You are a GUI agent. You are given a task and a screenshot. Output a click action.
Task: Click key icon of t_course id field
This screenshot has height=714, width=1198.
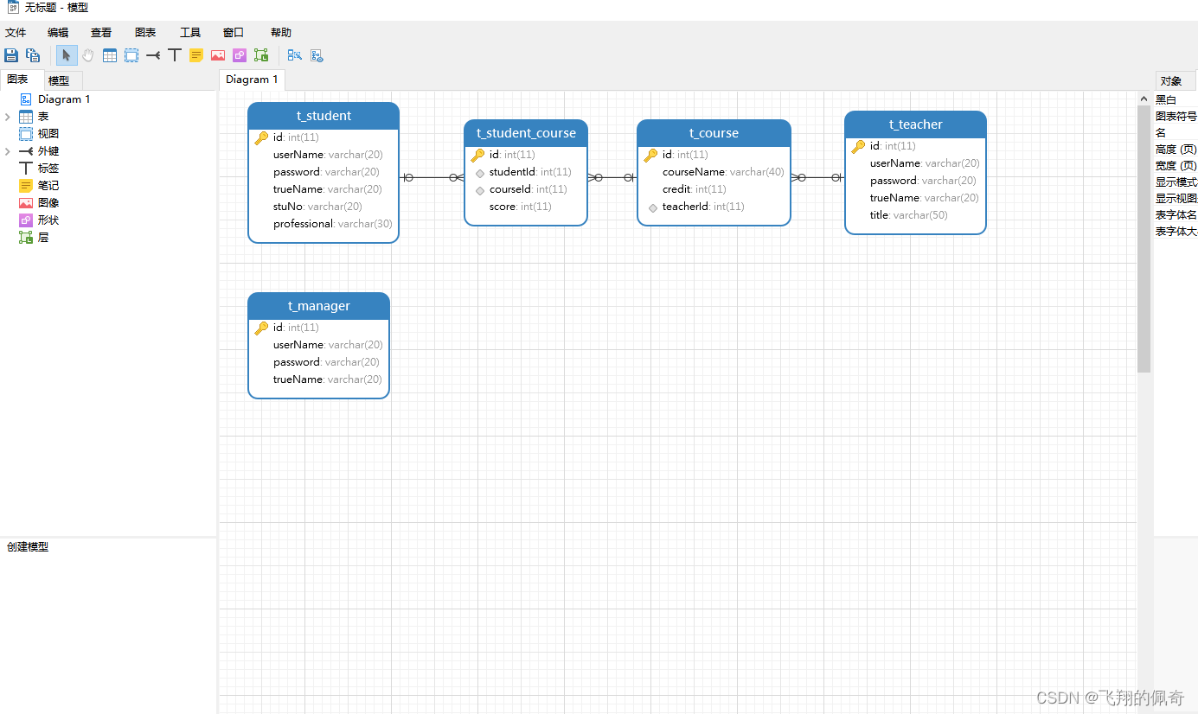point(650,155)
